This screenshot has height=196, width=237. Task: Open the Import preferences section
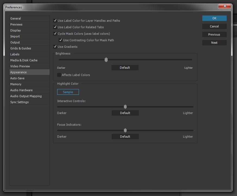coord(30,36)
